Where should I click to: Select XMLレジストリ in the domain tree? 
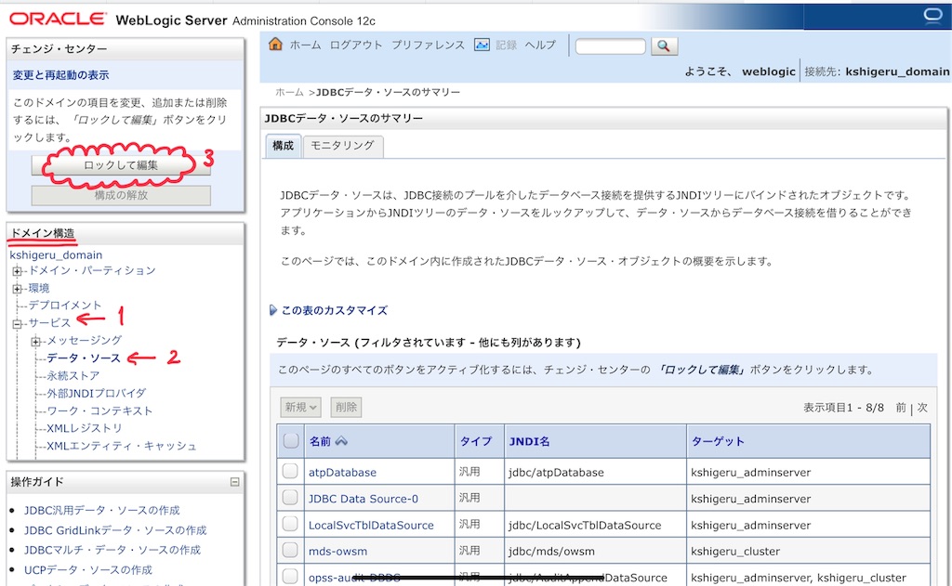85,428
